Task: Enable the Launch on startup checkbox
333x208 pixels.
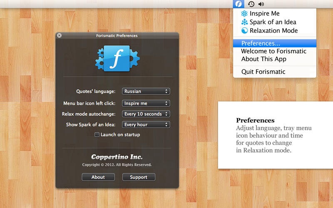Action: tap(97, 134)
